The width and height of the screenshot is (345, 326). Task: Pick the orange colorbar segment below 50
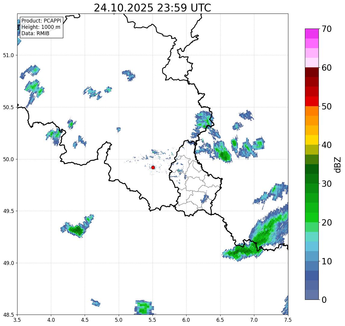coord(312,111)
